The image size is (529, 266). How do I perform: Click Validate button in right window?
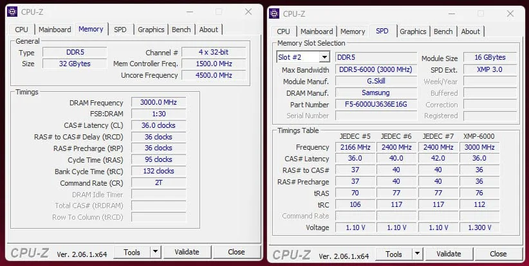pos(449,254)
